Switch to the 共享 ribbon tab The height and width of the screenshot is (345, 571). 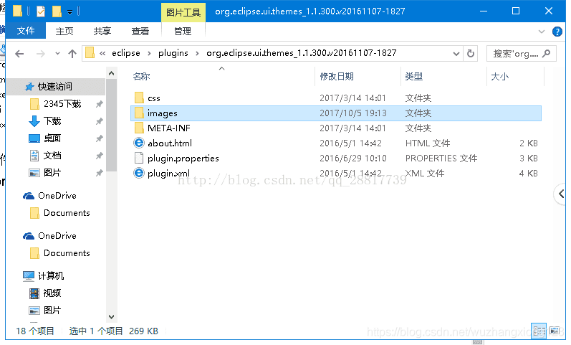click(102, 31)
